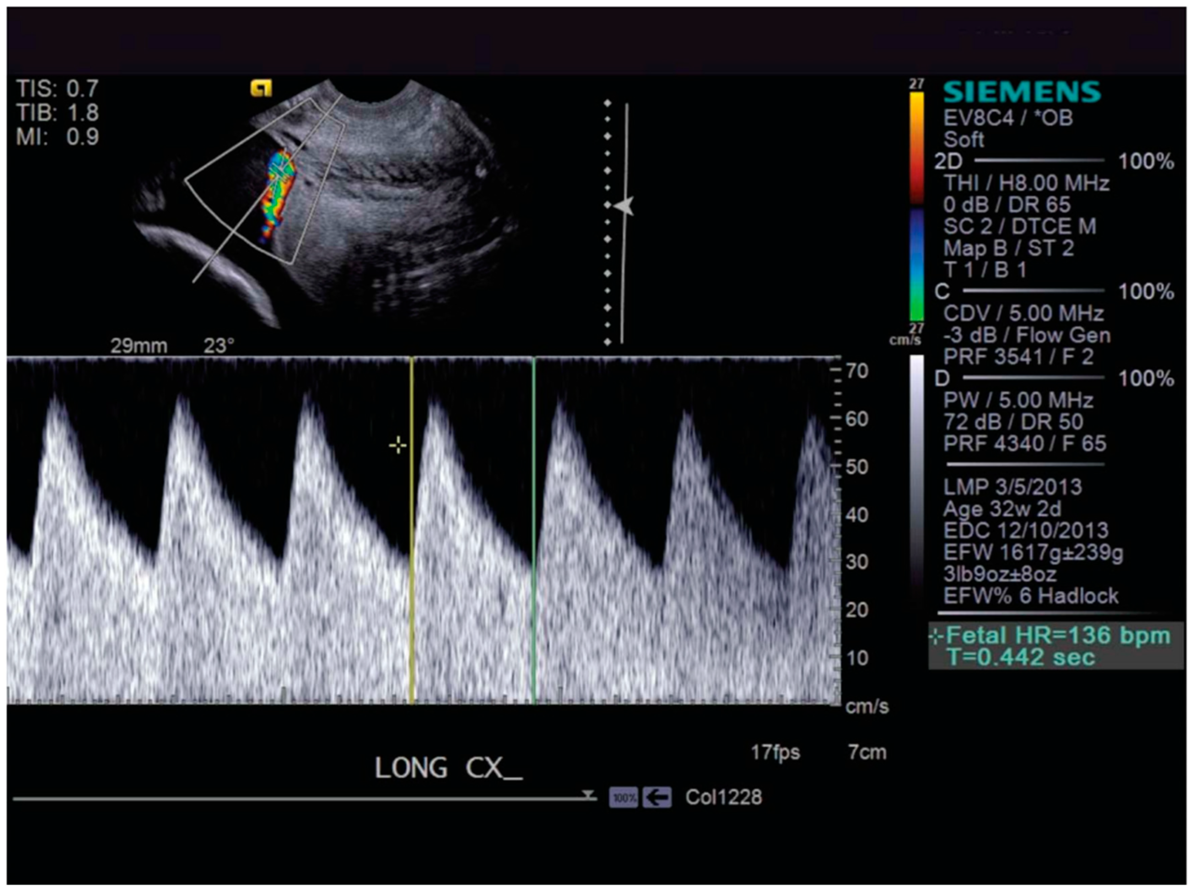
Task: Click the LONG CX_ annotation text
Action: pyautogui.click(x=448, y=768)
